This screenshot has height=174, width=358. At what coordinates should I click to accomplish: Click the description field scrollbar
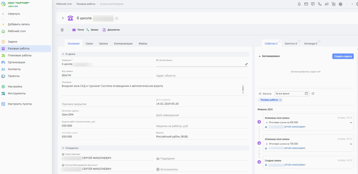(243, 88)
